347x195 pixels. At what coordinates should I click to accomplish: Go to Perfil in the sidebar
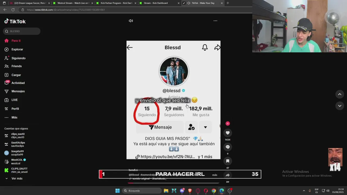(12, 109)
